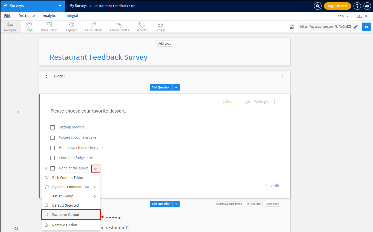This screenshot has height=232, width=373.
Task: Select the Languages tool
Action: click(71, 26)
